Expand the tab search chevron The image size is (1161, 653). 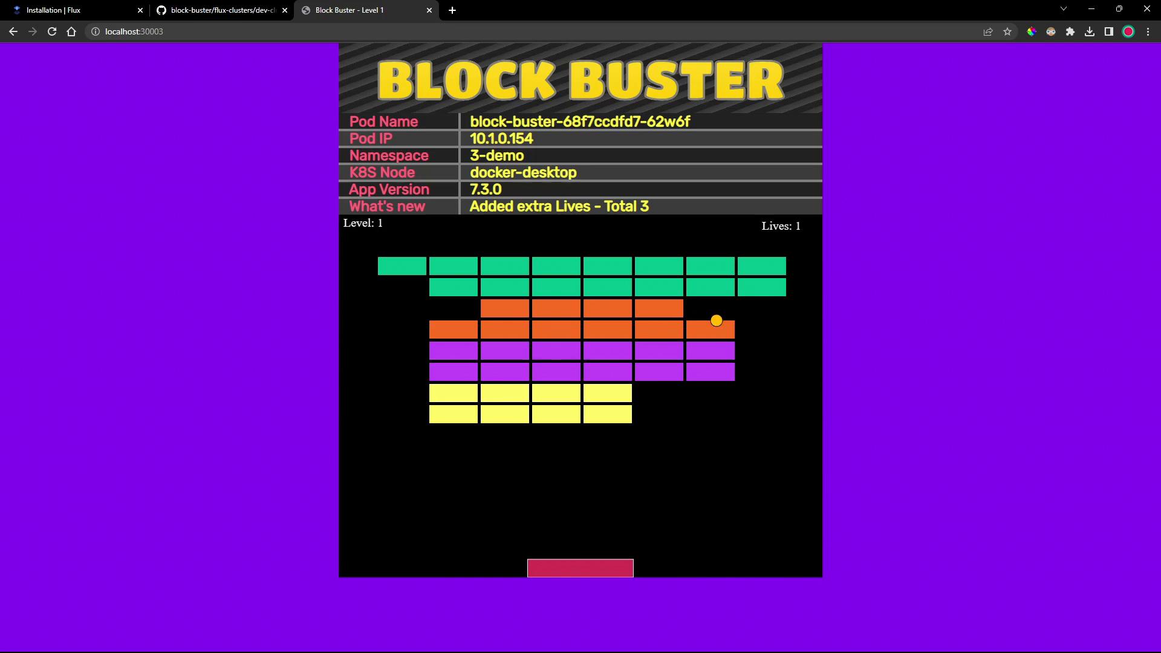point(1064,9)
